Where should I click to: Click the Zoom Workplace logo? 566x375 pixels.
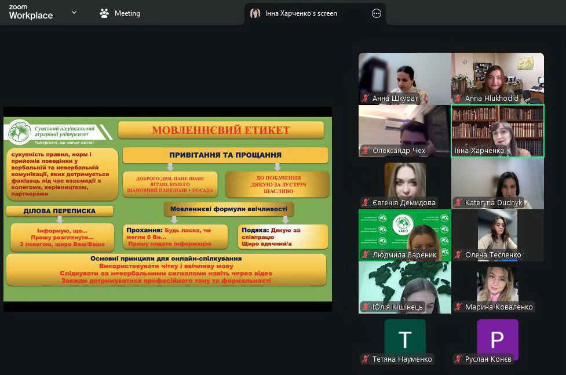click(31, 13)
